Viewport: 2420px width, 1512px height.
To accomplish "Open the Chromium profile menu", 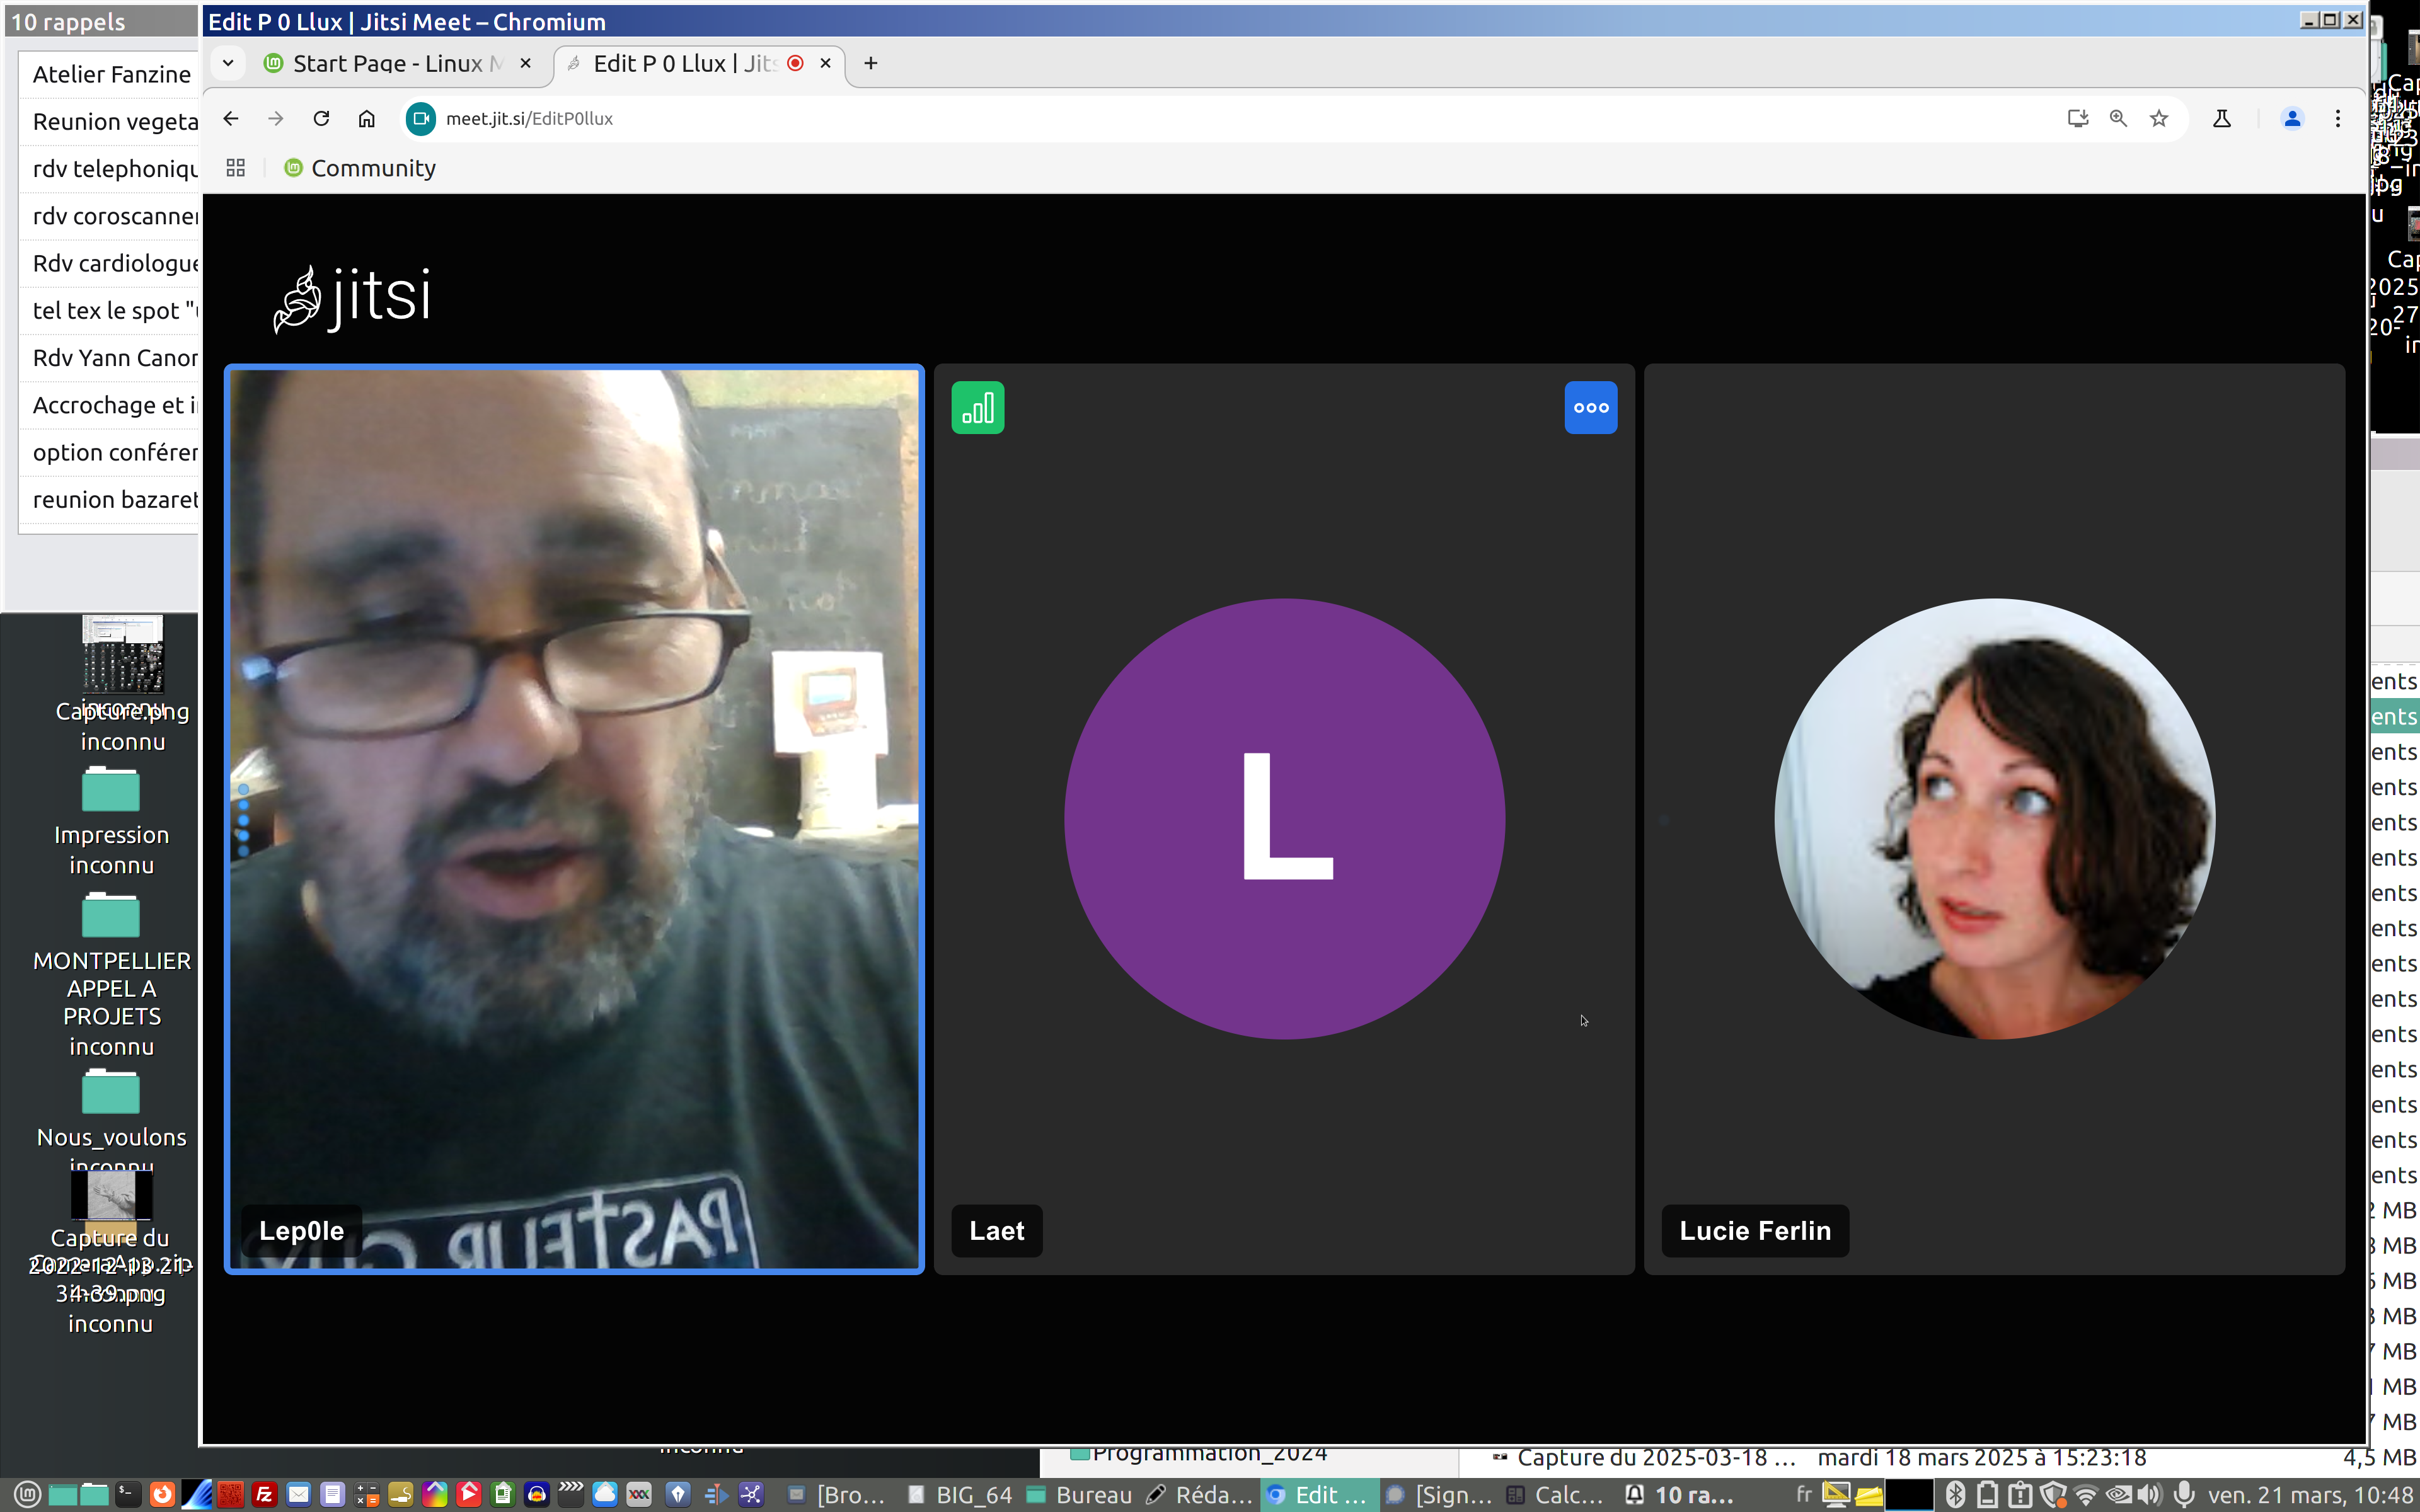I will click(x=2292, y=119).
